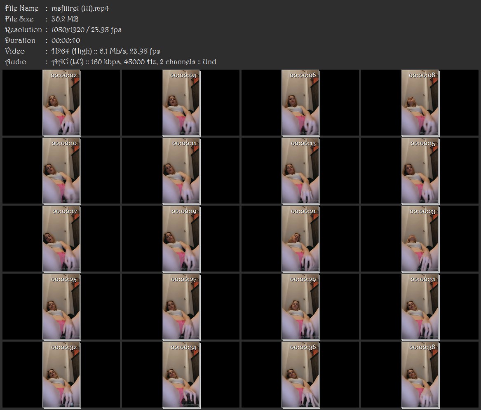Viewport: 481px width, 410px height.
Task: Click the video codec line starting "H264 (High)"
Action: pos(106,51)
